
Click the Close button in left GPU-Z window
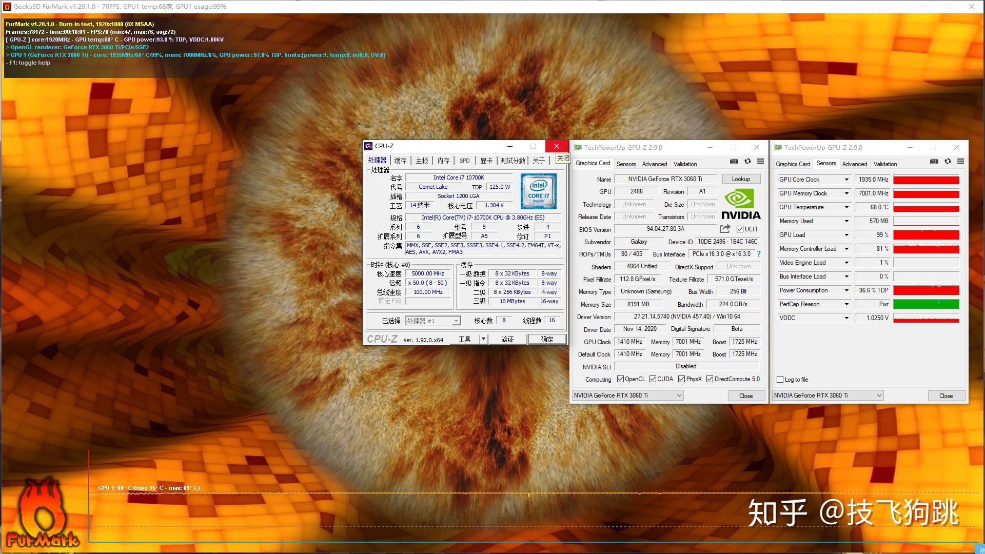pyautogui.click(x=746, y=396)
